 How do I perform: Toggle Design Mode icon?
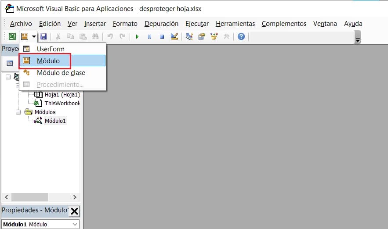pyautogui.click(x=174, y=36)
